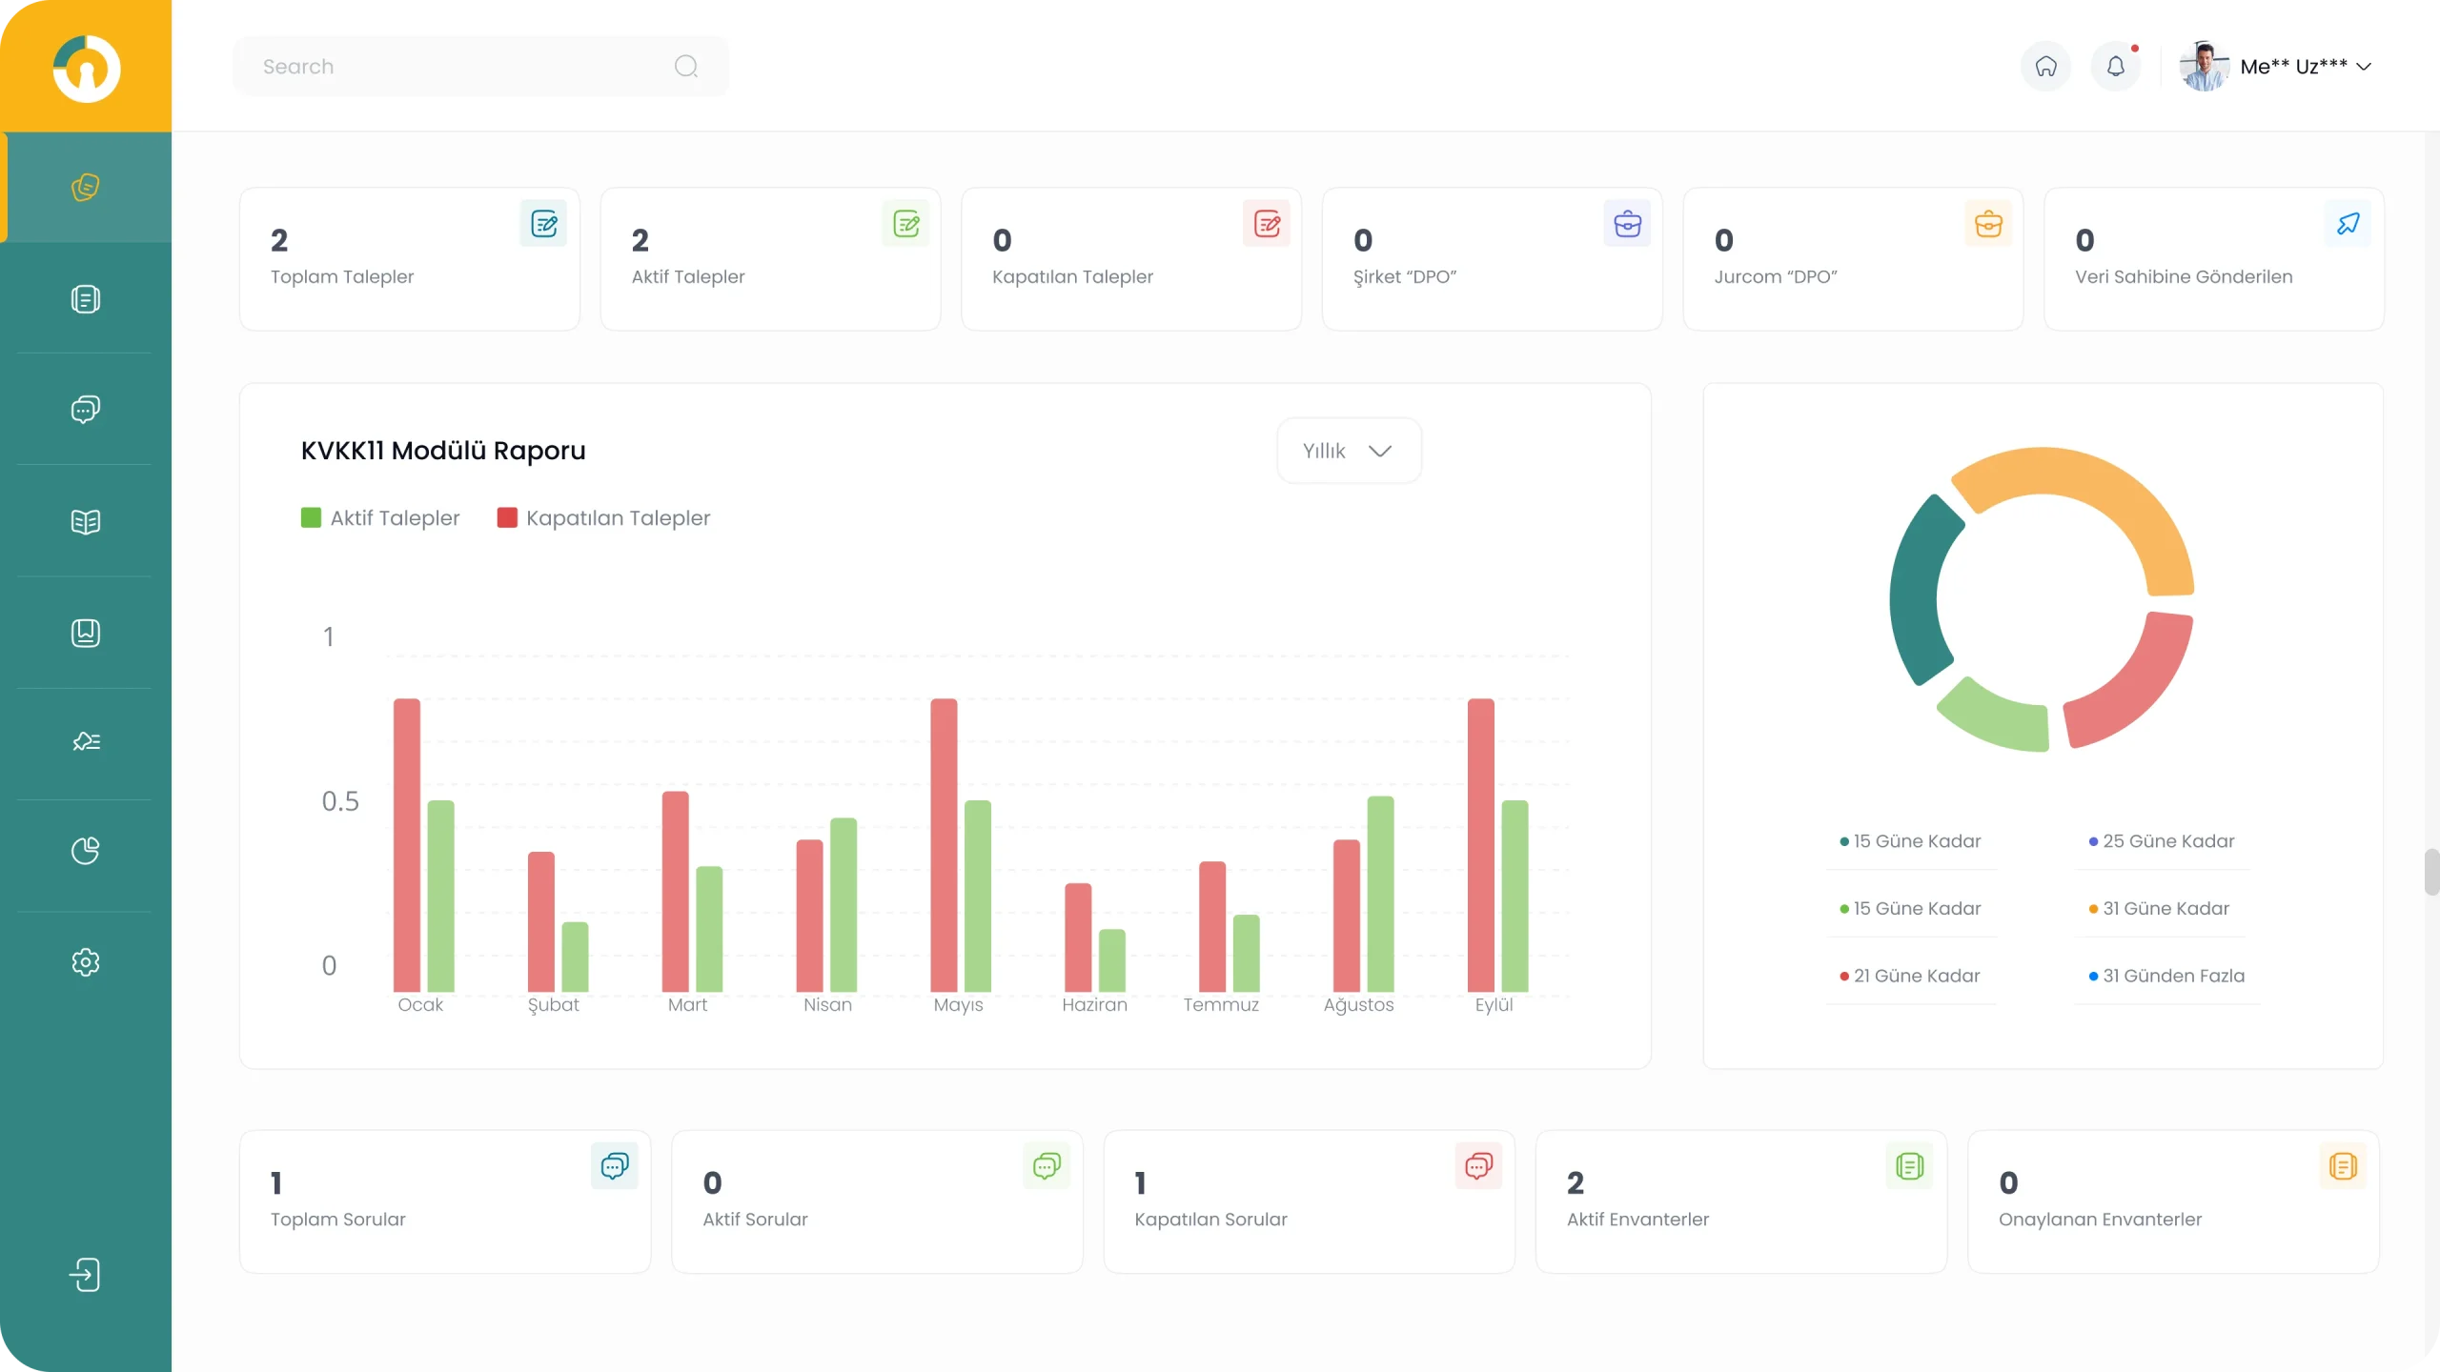
Task: Click the document list sidebar icon
Action: coord(86,299)
